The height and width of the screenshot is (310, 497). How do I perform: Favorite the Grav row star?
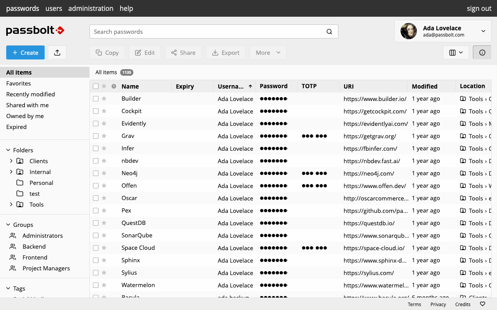pos(104,136)
